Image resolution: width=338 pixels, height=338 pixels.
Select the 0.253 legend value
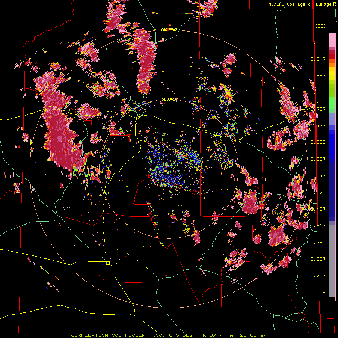pos(318,276)
